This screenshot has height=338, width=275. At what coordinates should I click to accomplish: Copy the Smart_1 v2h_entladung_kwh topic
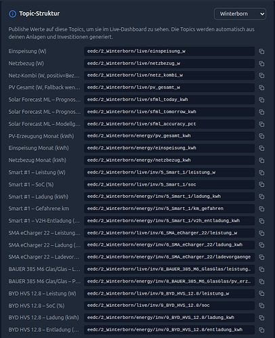click(x=261, y=221)
